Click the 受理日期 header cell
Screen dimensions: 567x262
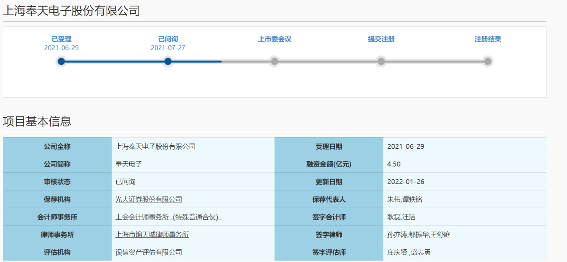pyautogui.click(x=329, y=146)
